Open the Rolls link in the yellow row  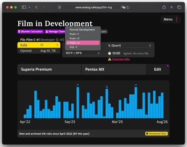24,45
